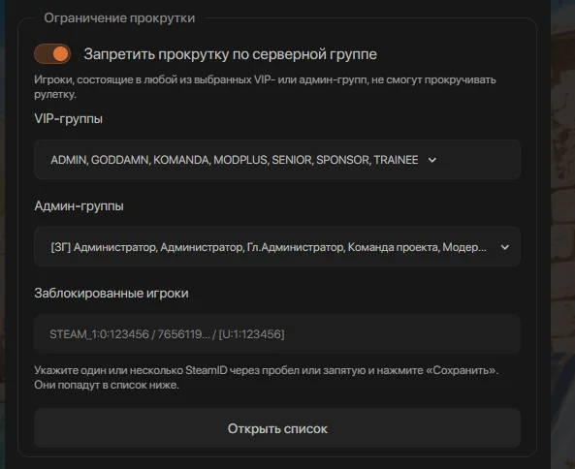The height and width of the screenshot is (469, 575).
Task: Click the hint text about SteamID через пробел
Action: (x=267, y=377)
